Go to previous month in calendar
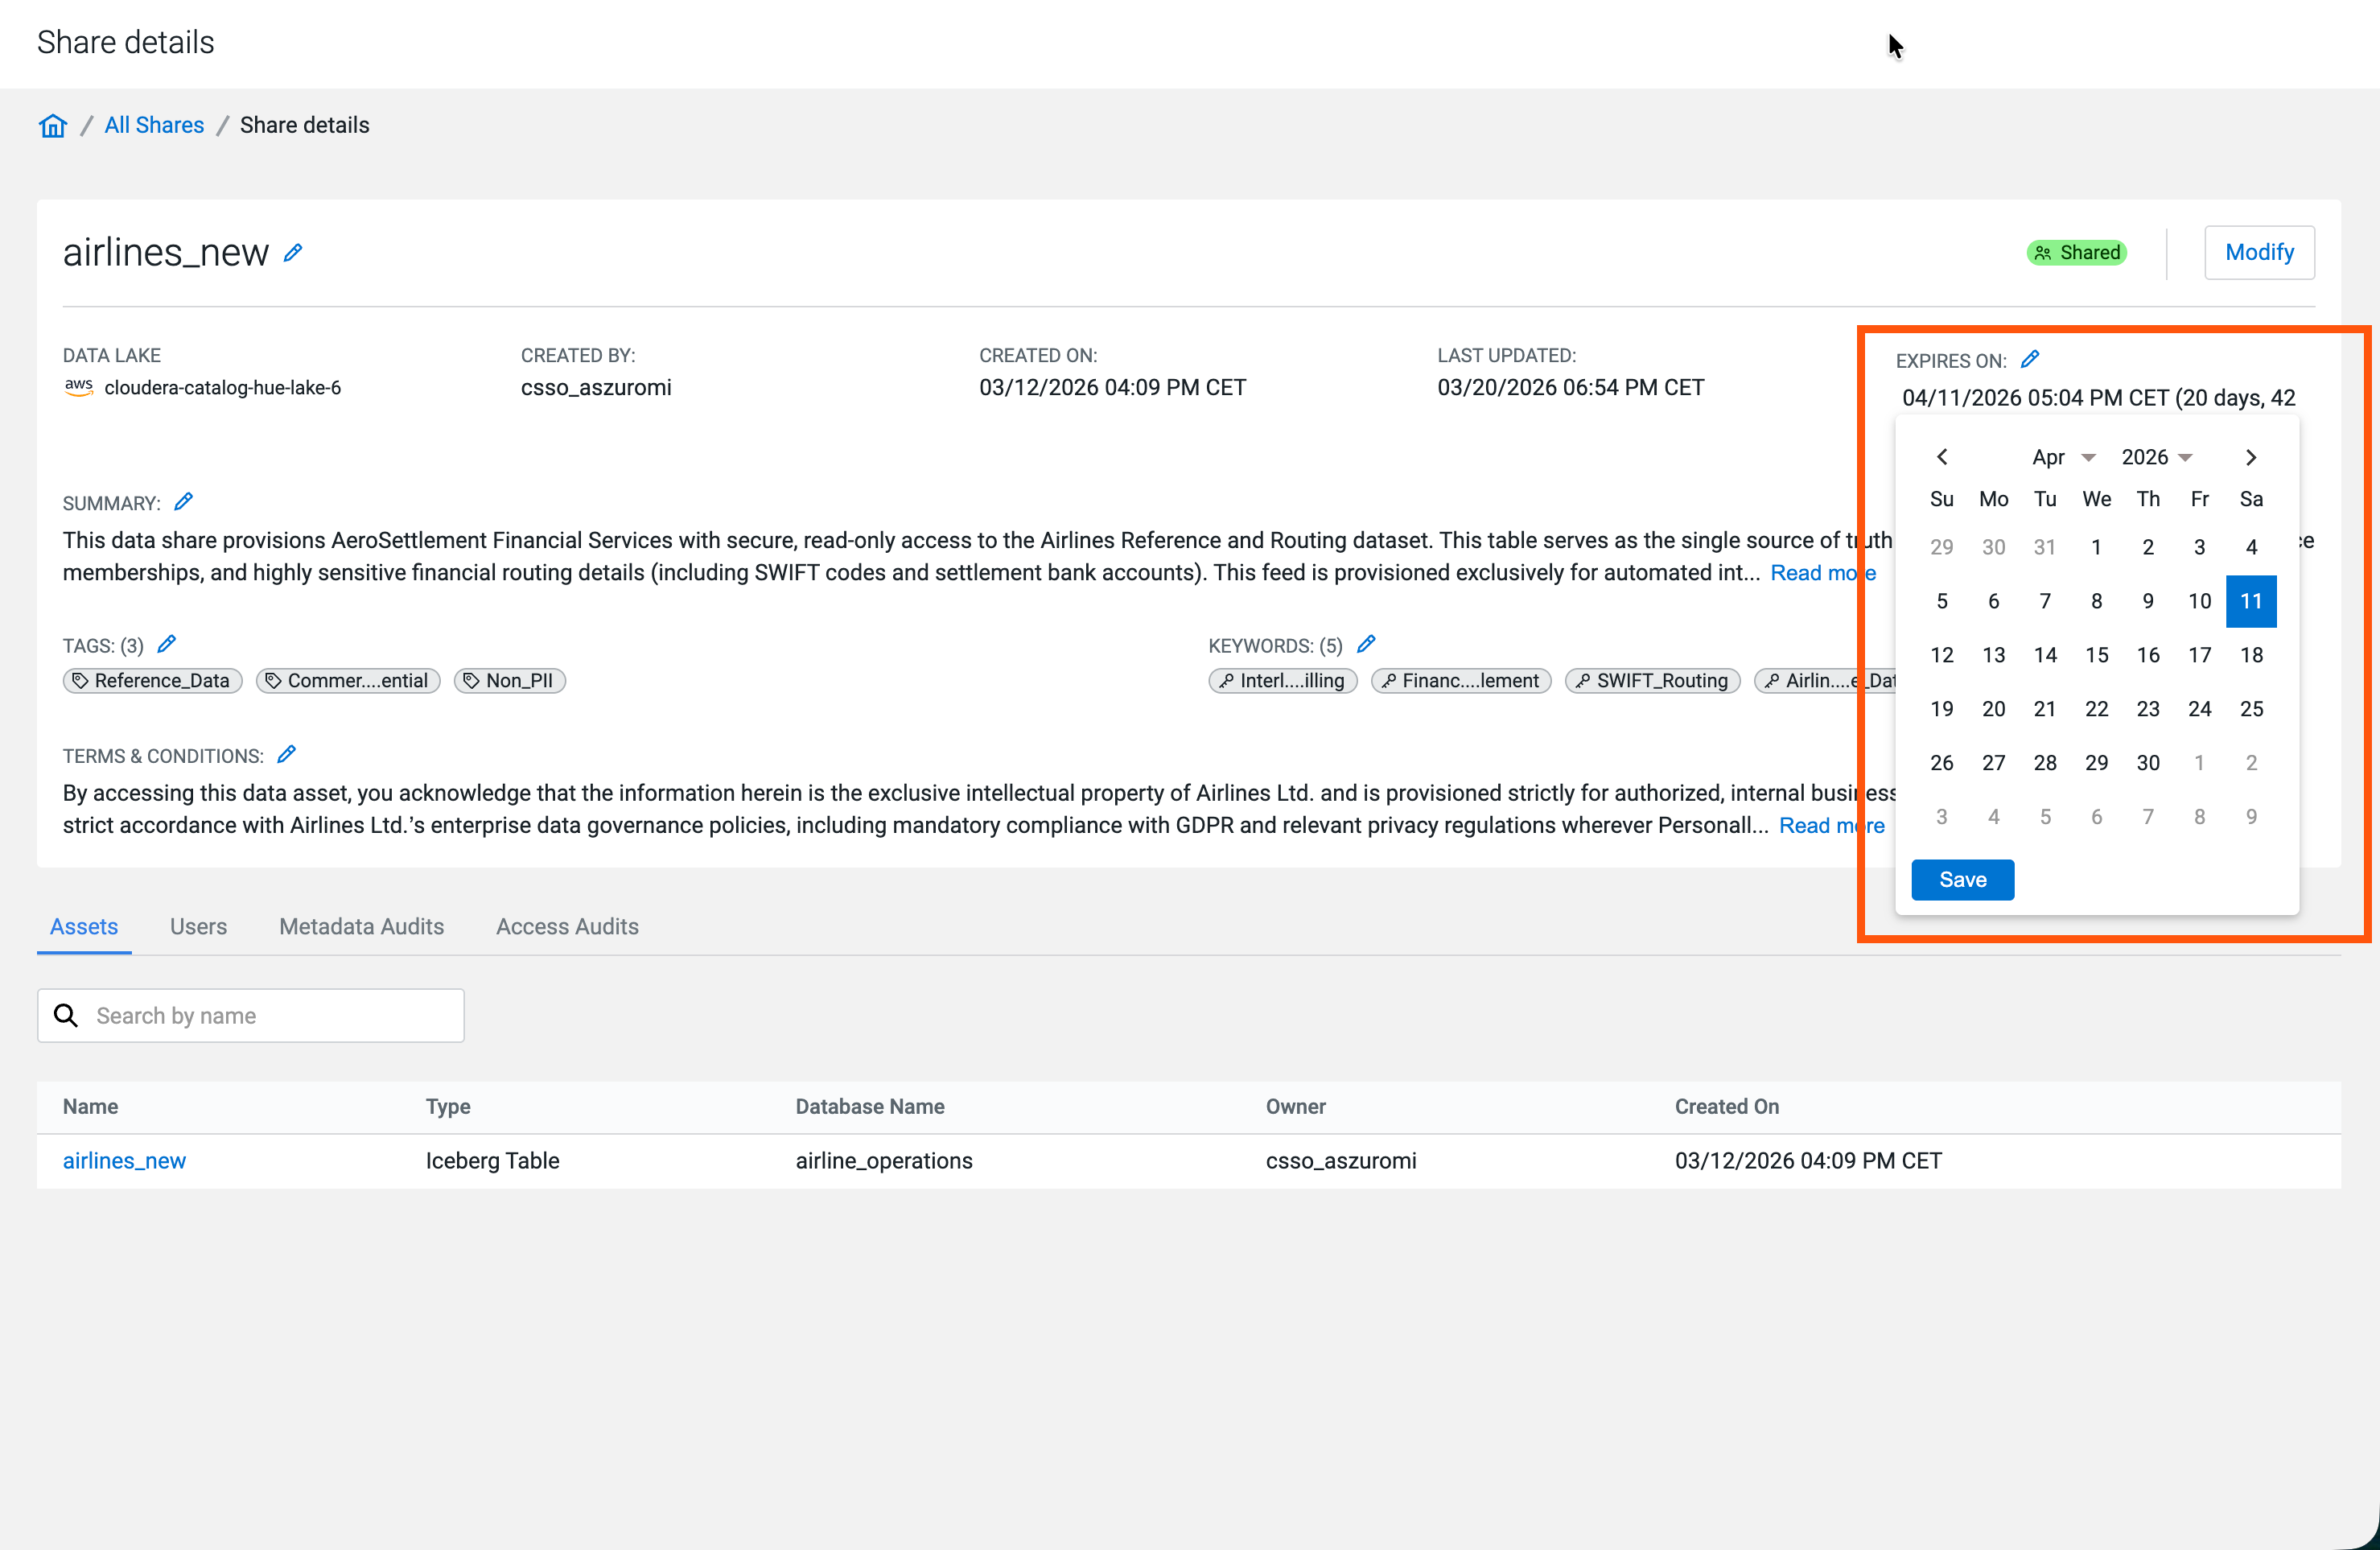The width and height of the screenshot is (2380, 1550). click(x=1942, y=457)
